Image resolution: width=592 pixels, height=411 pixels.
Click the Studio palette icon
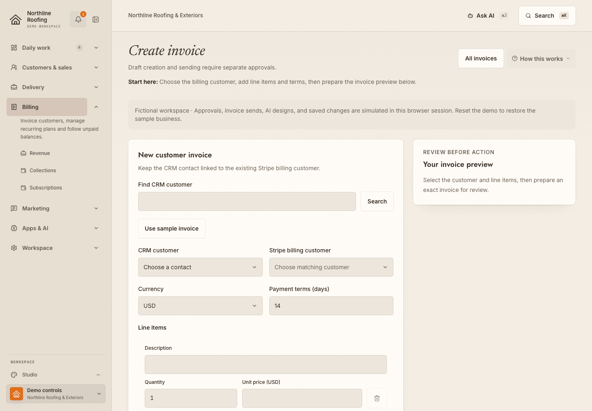click(14, 375)
